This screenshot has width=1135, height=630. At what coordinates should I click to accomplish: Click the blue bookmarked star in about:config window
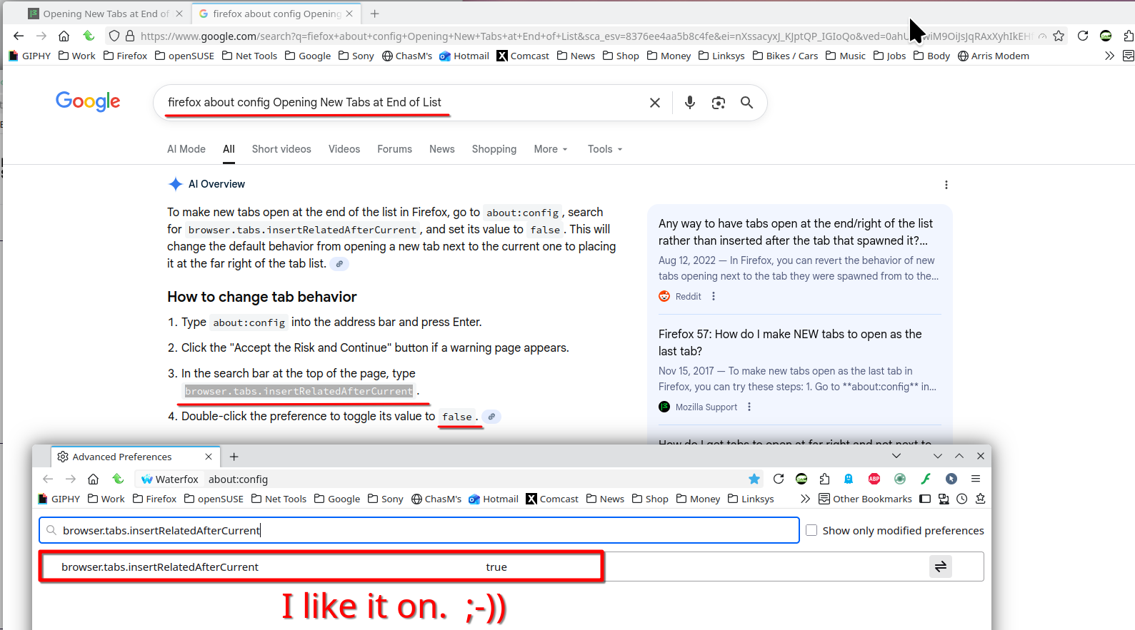(x=754, y=479)
